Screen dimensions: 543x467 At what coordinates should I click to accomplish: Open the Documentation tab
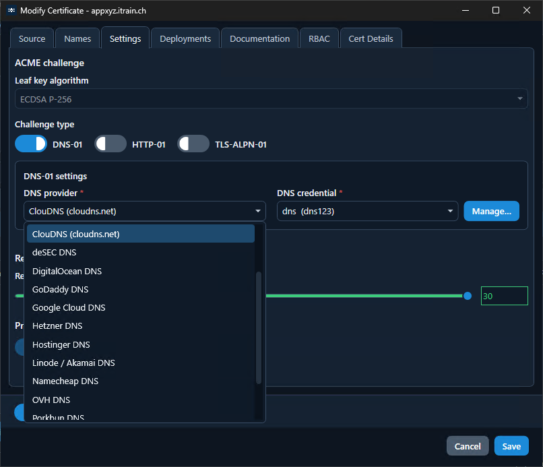tap(260, 38)
